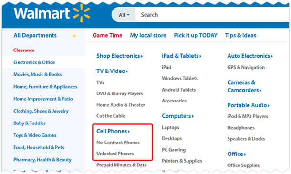Open Toys & Video Games department

[x=35, y=135]
